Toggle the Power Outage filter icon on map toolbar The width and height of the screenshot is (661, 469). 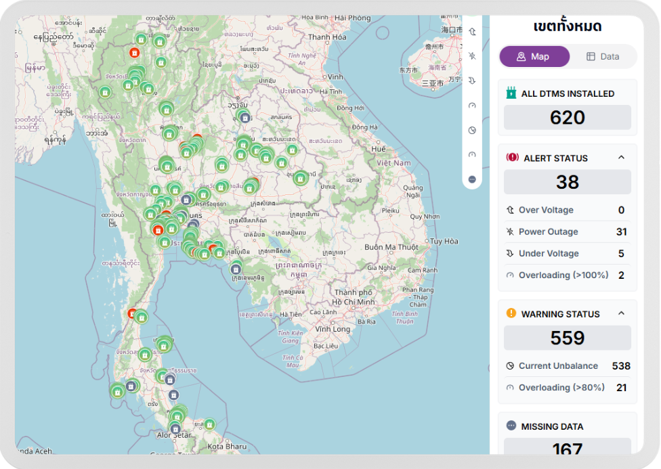pyautogui.click(x=472, y=56)
